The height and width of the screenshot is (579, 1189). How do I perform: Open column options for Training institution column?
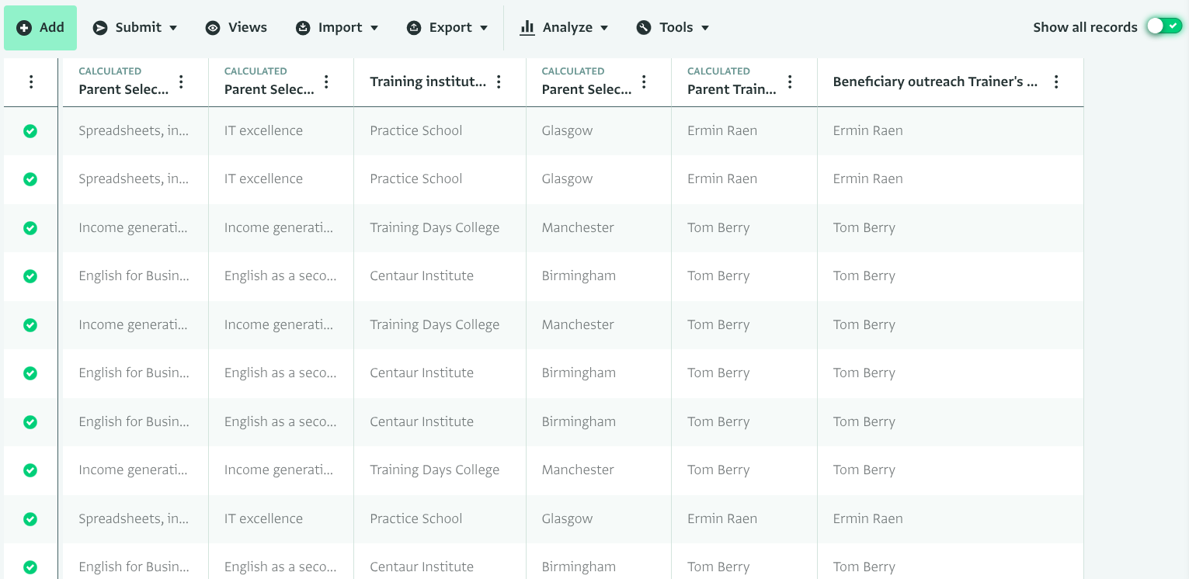pos(499,82)
